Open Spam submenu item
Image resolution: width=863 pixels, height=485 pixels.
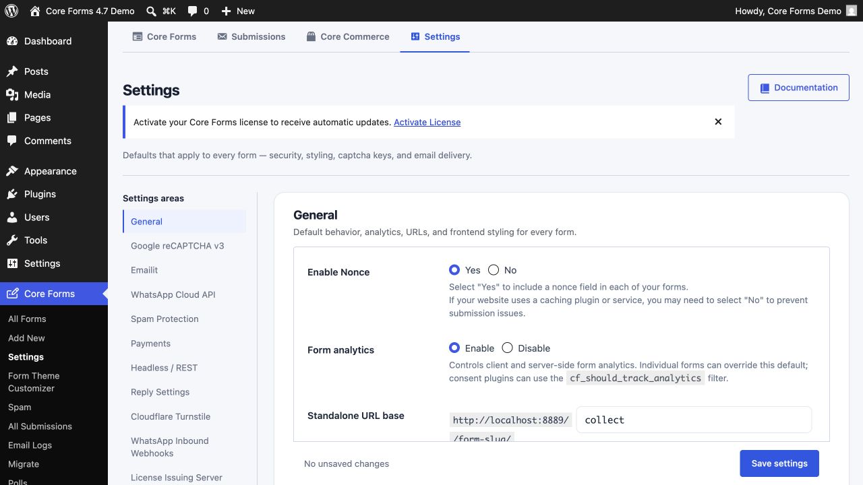point(54,408)
